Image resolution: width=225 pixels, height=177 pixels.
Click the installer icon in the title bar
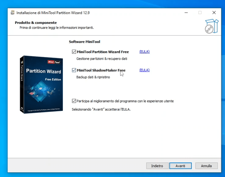(x=12, y=13)
